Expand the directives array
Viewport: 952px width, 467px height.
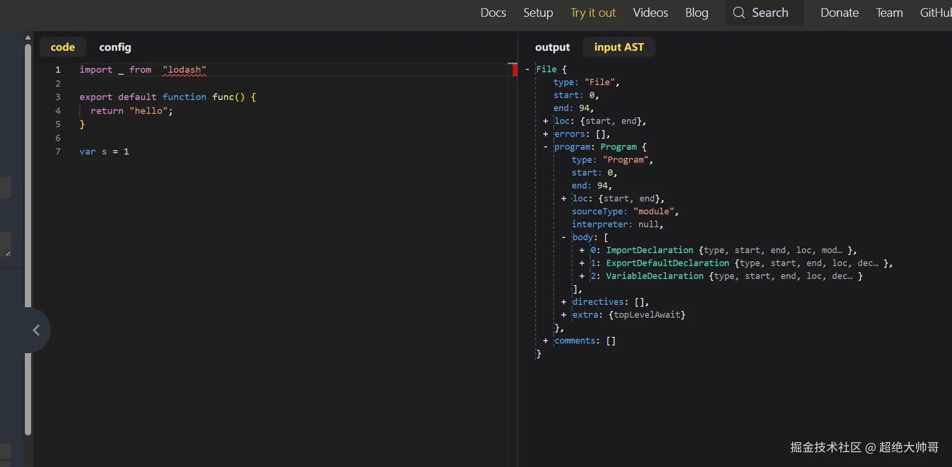[563, 302]
